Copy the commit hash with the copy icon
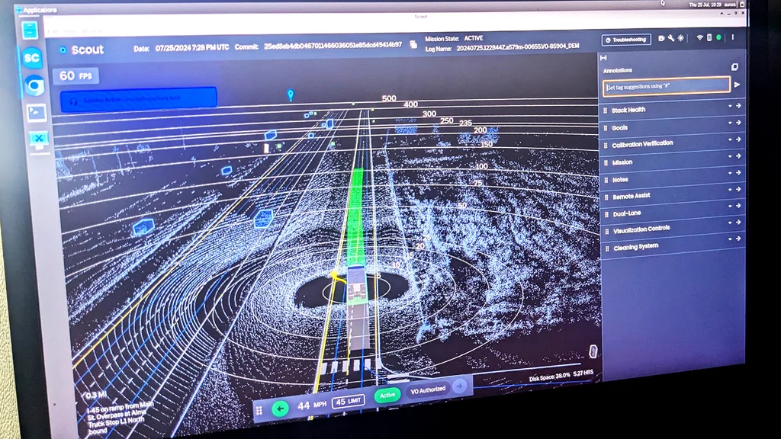 pyautogui.click(x=413, y=44)
